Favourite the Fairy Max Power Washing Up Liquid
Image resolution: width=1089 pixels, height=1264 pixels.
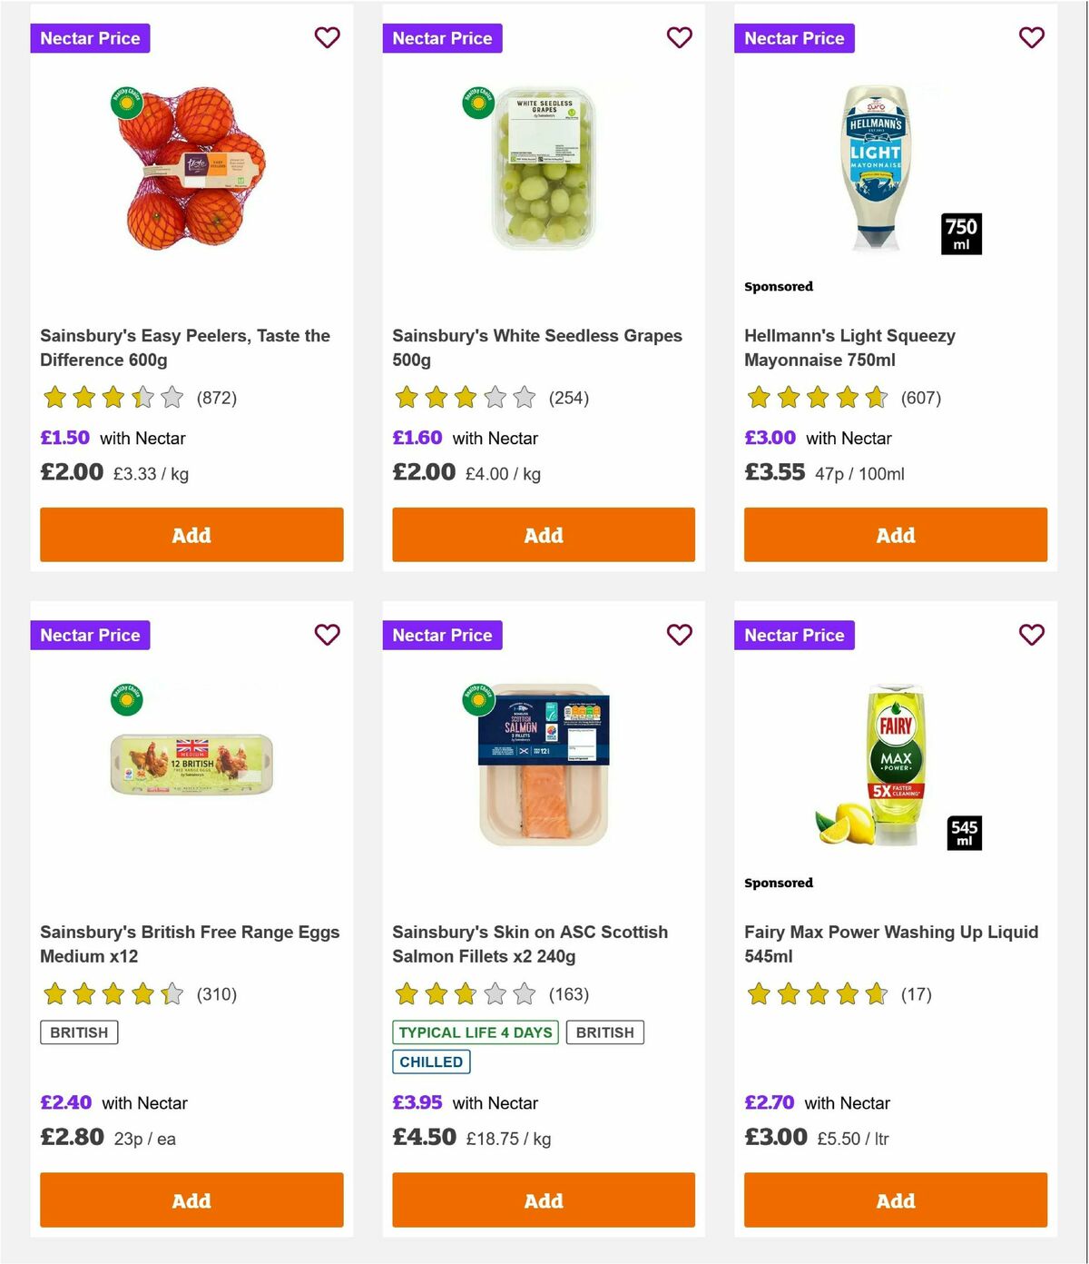[x=1031, y=636]
